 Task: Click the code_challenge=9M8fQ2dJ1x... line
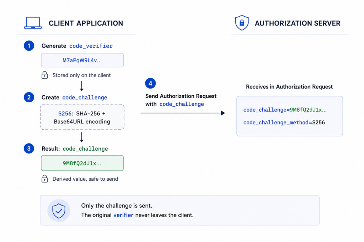tap(285, 110)
